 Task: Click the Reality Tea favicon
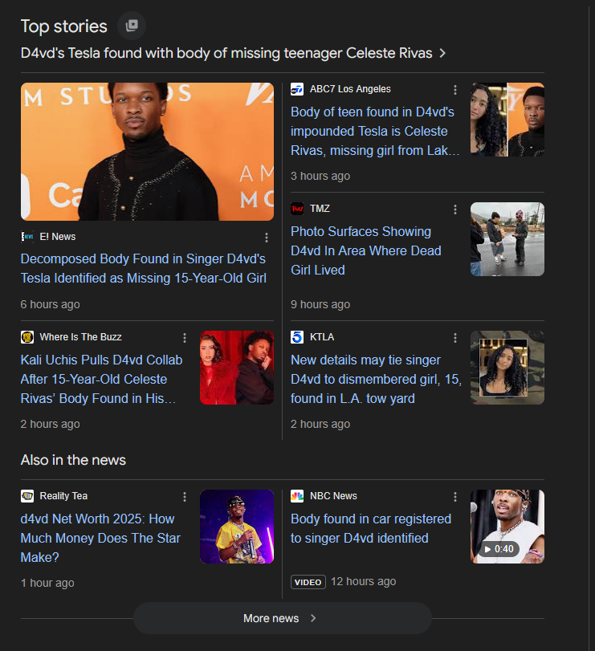pos(27,496)
